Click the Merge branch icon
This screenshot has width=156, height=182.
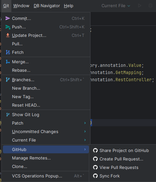8,62
